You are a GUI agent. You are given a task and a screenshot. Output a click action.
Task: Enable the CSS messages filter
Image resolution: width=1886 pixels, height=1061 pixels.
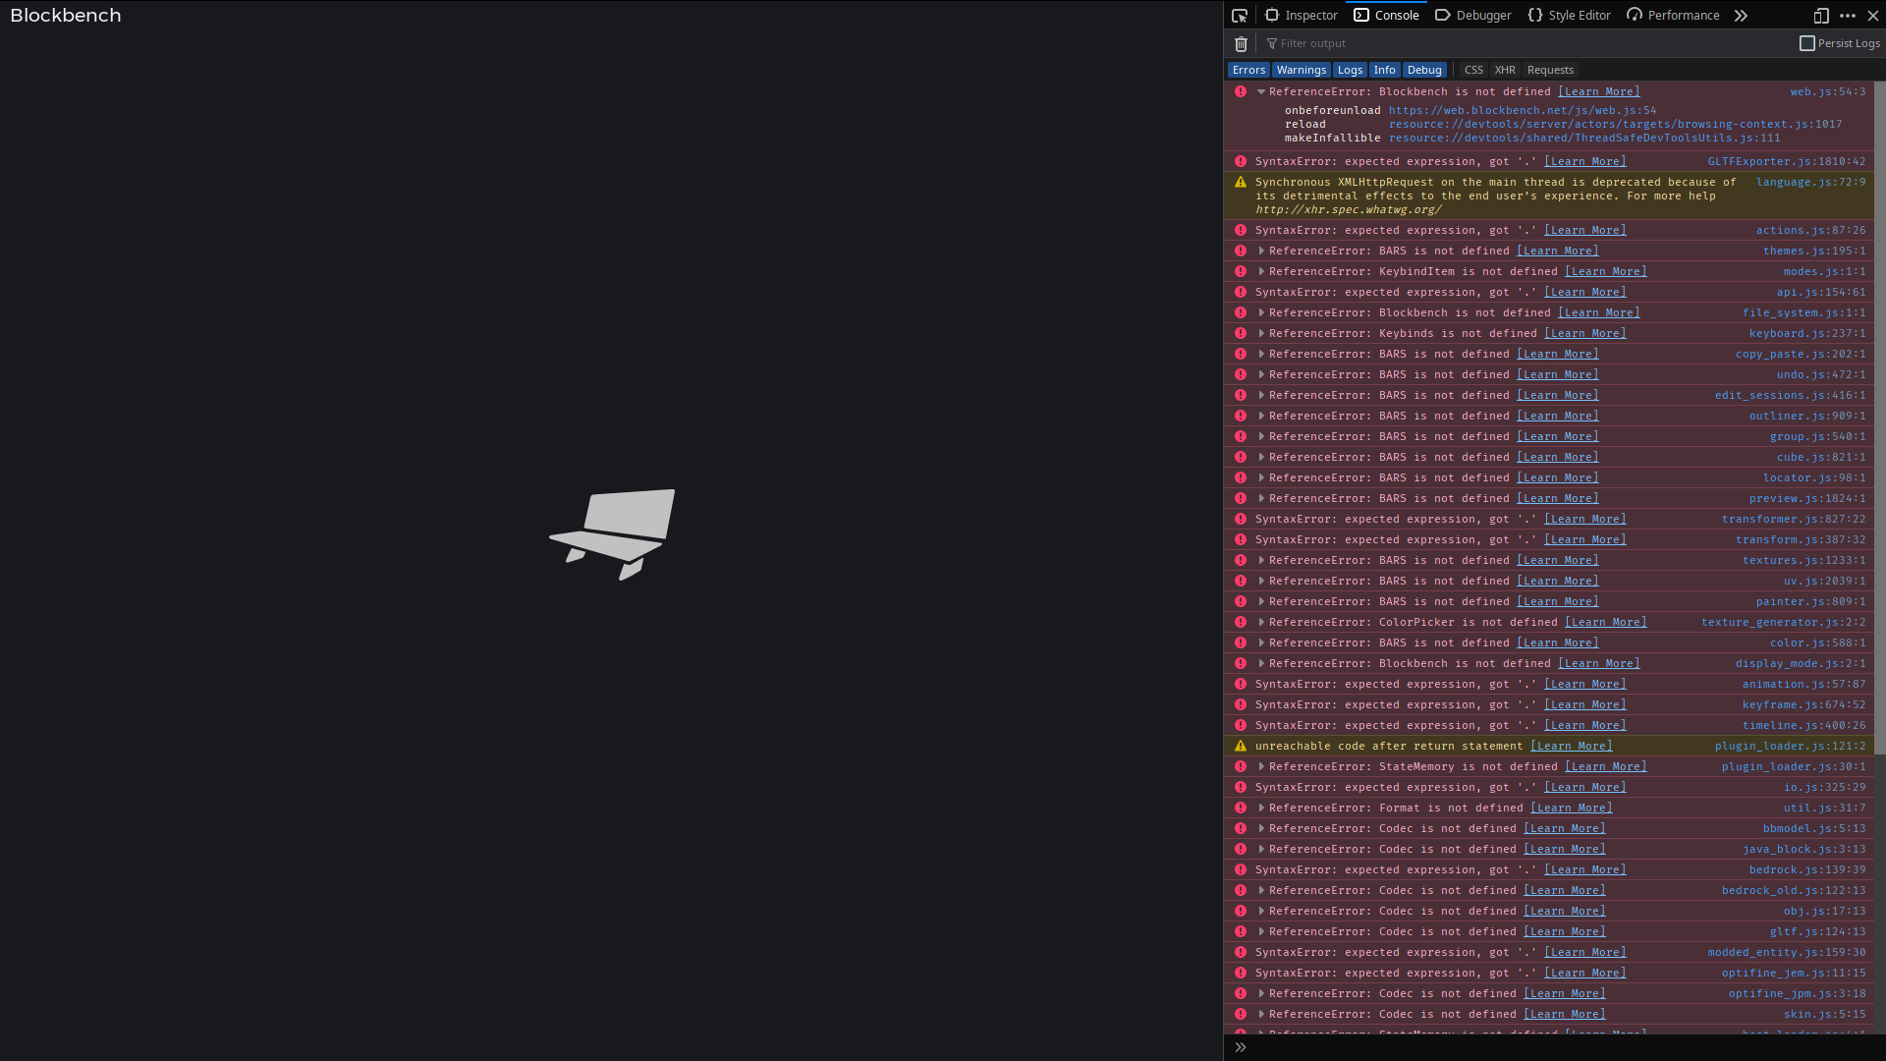(x=1472, y=69)
